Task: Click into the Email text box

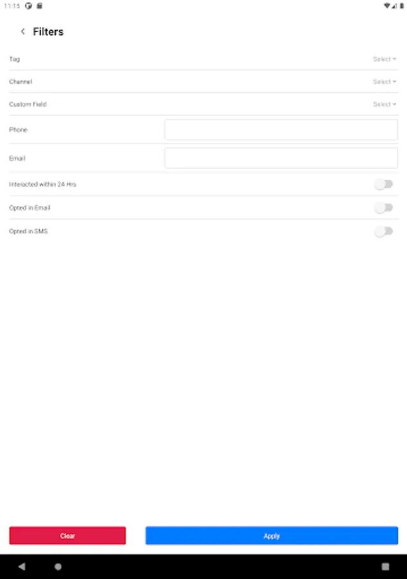Action: pyautogui.click(x=281, y=158)
